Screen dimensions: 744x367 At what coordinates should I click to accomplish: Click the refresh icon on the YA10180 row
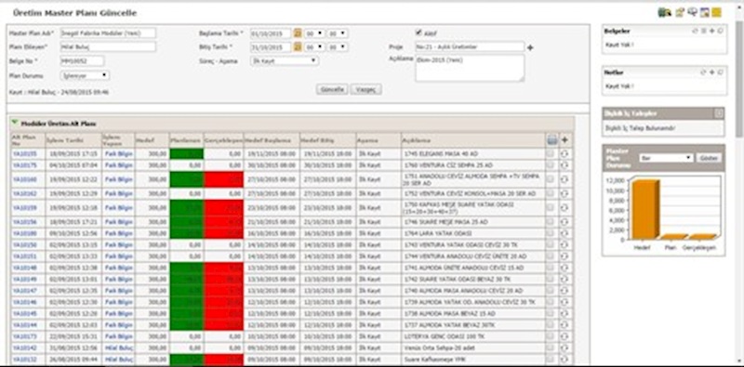tap(565, 233)
